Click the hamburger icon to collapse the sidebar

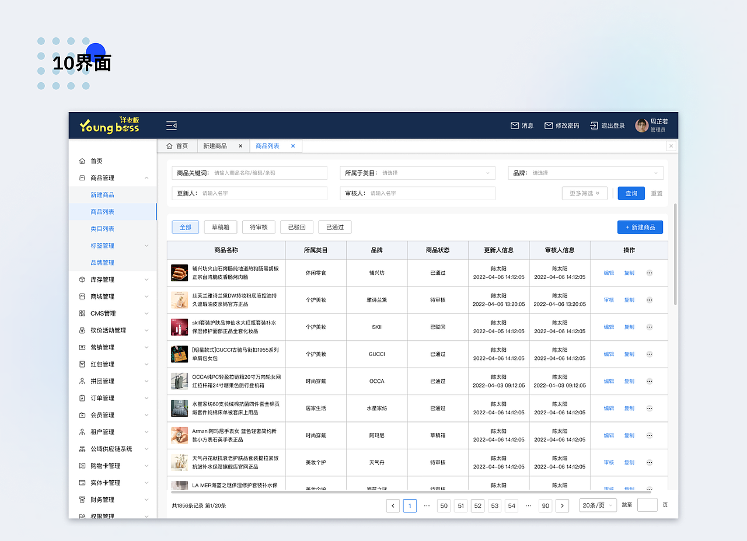pyautogui.click(x=172, y=125)
